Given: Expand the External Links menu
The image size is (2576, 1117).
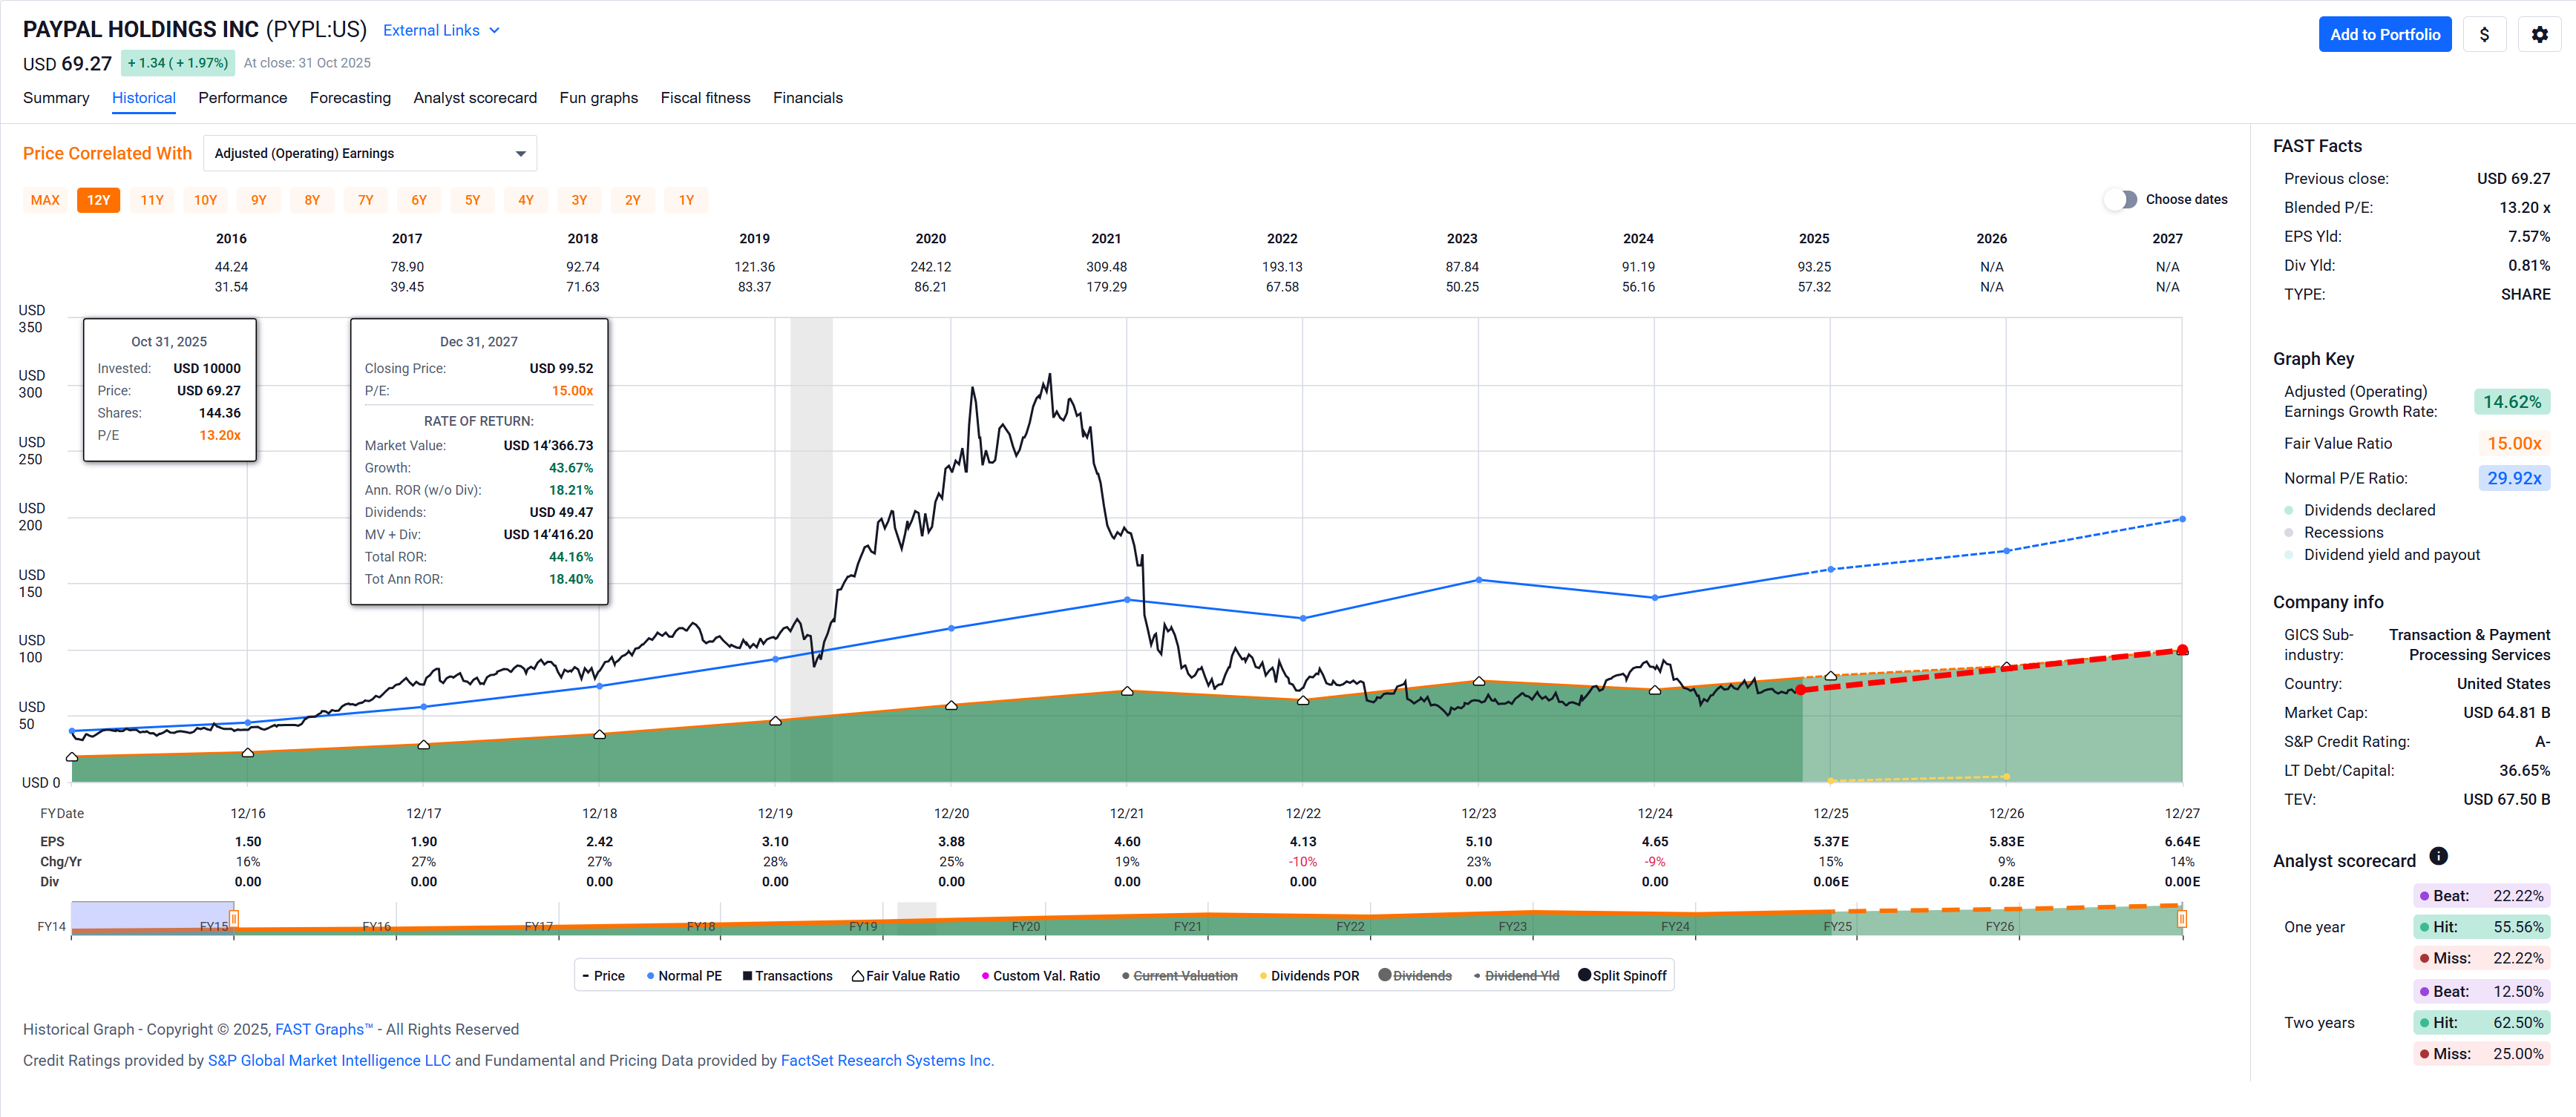Looking at the screenshot, I should (x=441, y=31).
